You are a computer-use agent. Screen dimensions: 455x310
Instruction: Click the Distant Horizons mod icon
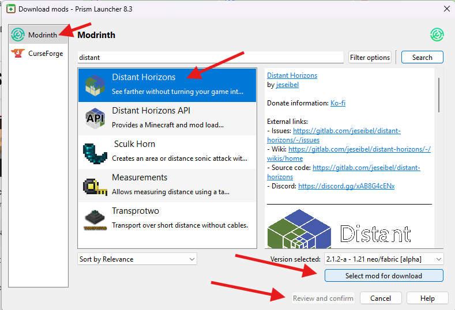[95, 85]
